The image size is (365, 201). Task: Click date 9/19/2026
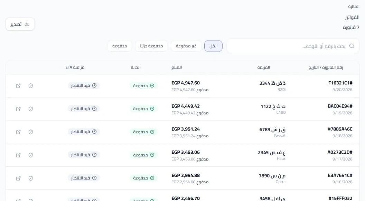click(343, 113)
